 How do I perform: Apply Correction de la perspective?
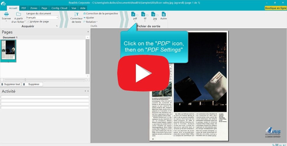click(100, 13)
